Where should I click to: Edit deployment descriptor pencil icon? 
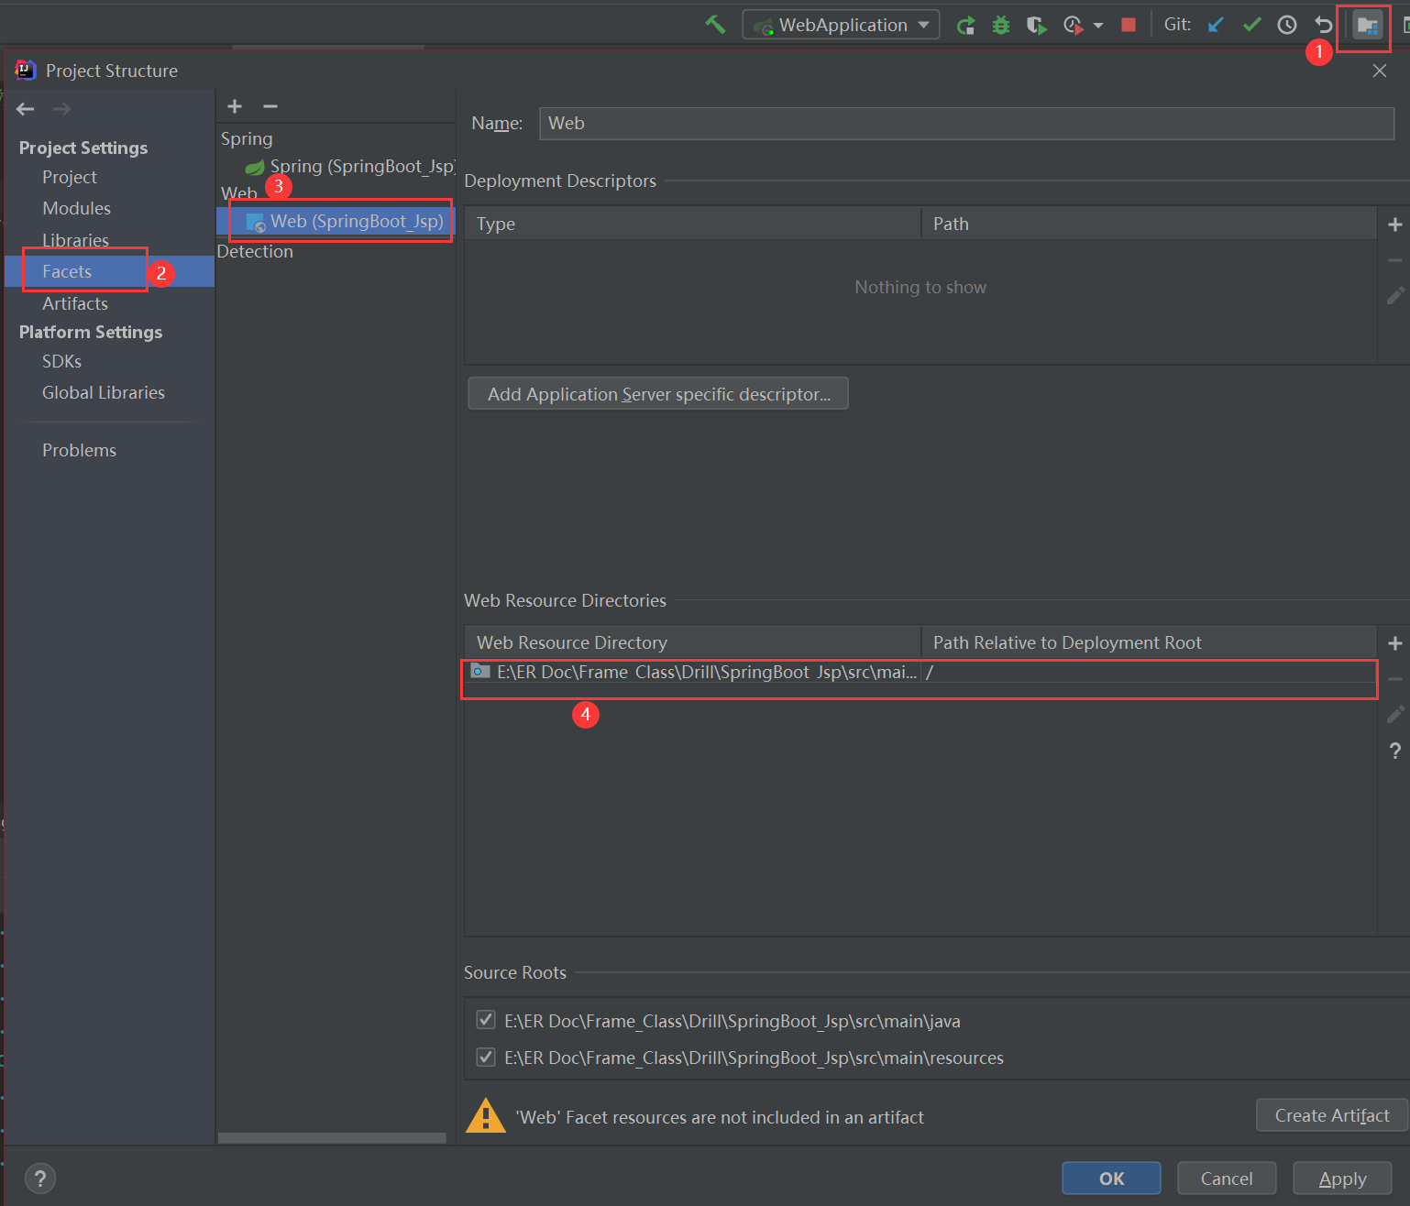tap(1394, 296)
